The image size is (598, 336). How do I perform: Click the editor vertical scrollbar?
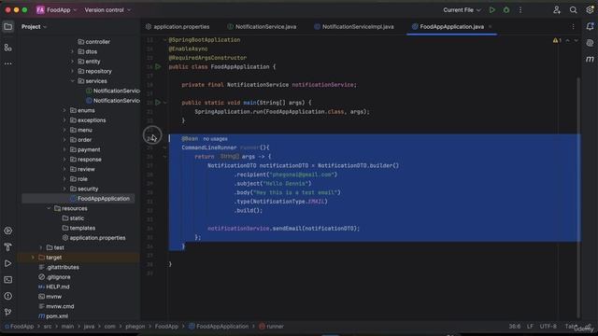point(579,197)
